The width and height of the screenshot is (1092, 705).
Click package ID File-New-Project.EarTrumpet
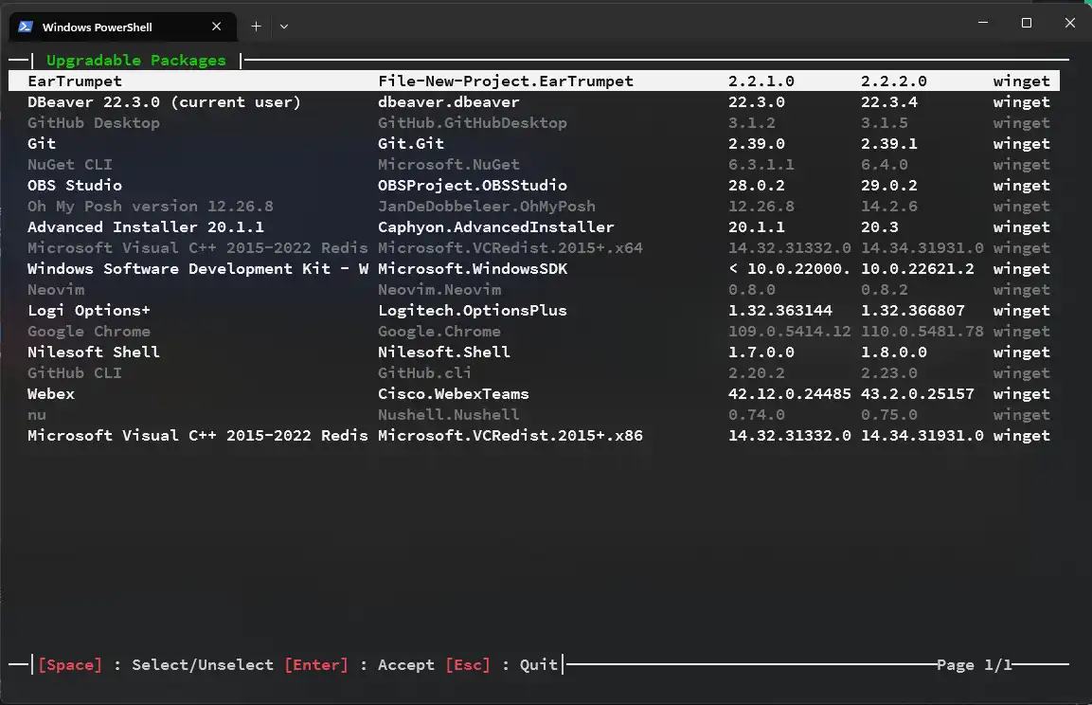pos(506,81)
